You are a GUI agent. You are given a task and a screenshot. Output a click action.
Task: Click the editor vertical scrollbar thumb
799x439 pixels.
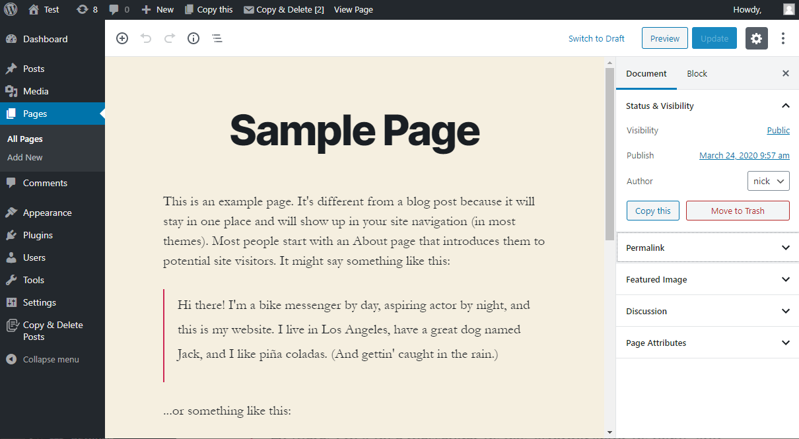(609, 153)
